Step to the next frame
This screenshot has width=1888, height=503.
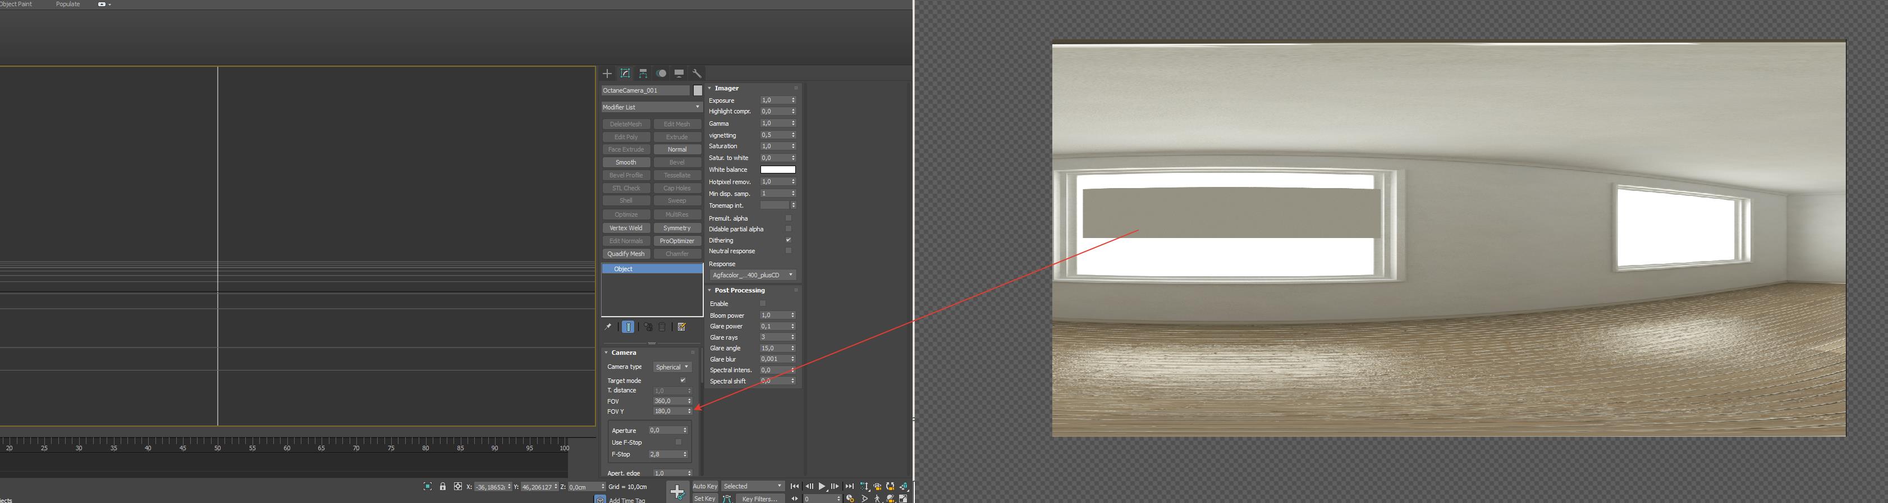[835, 486]
